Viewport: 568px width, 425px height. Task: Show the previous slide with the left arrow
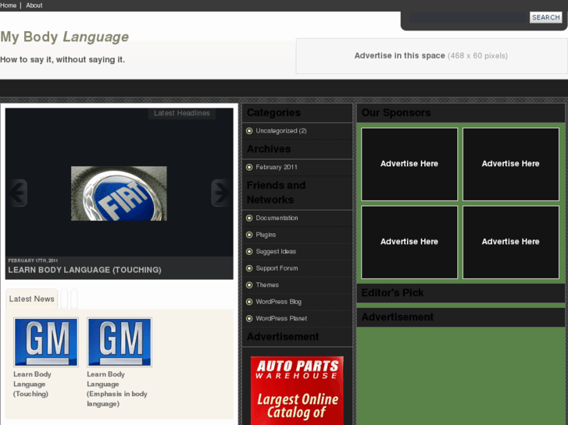click(17, 193)
